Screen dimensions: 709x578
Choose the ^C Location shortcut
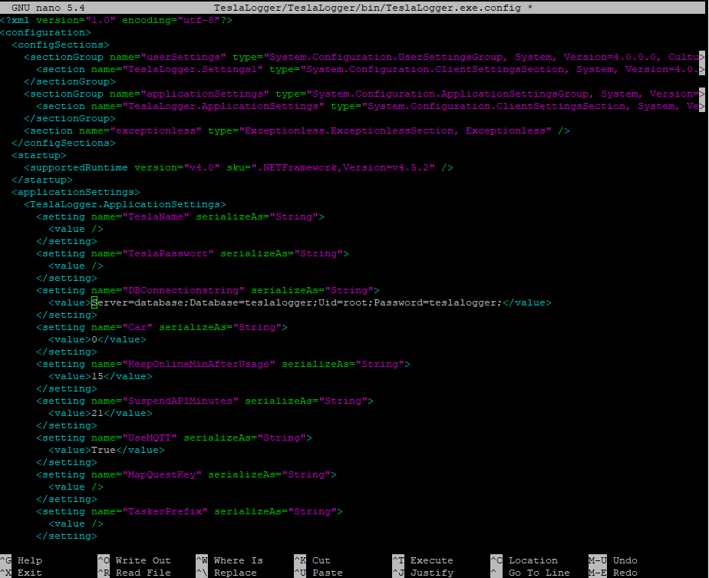click(x=524, y=560)
